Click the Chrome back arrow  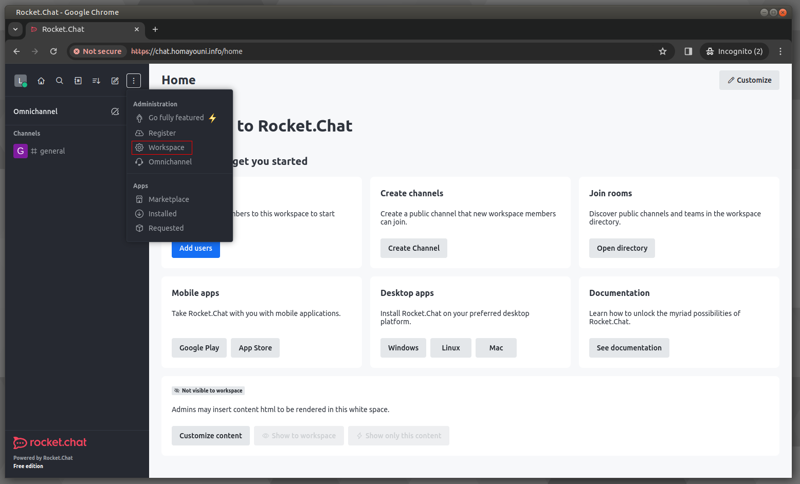16,51
